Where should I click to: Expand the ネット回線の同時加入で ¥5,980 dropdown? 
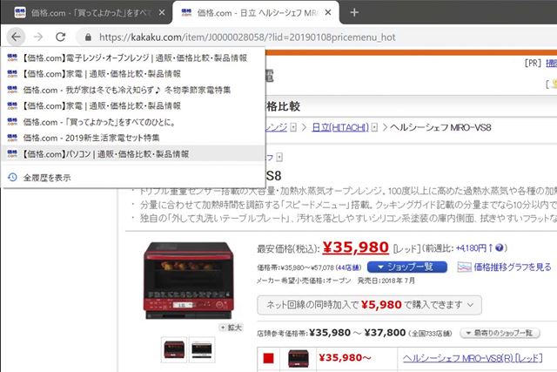[369, 305]
